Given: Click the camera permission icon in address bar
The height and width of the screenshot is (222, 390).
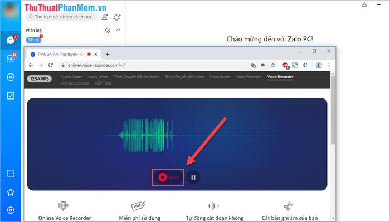Looking at the screenshot, I should point(263,65).
